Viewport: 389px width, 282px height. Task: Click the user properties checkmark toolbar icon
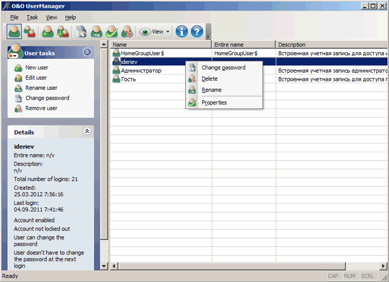112,31
